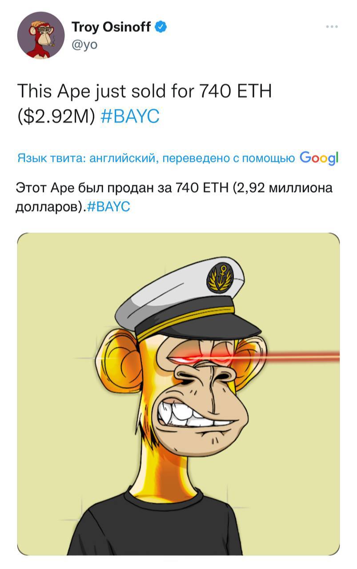Click the Google logo in translation attribution
The height and width of the screenshot is (569, 357).
click(x=319, y=158)
